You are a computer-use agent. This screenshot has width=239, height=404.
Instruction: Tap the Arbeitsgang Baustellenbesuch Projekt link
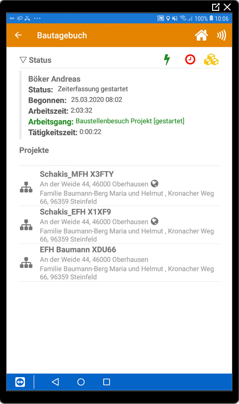(130, 121)
